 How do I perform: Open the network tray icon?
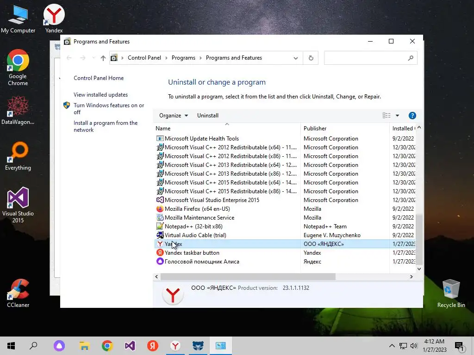403,346
